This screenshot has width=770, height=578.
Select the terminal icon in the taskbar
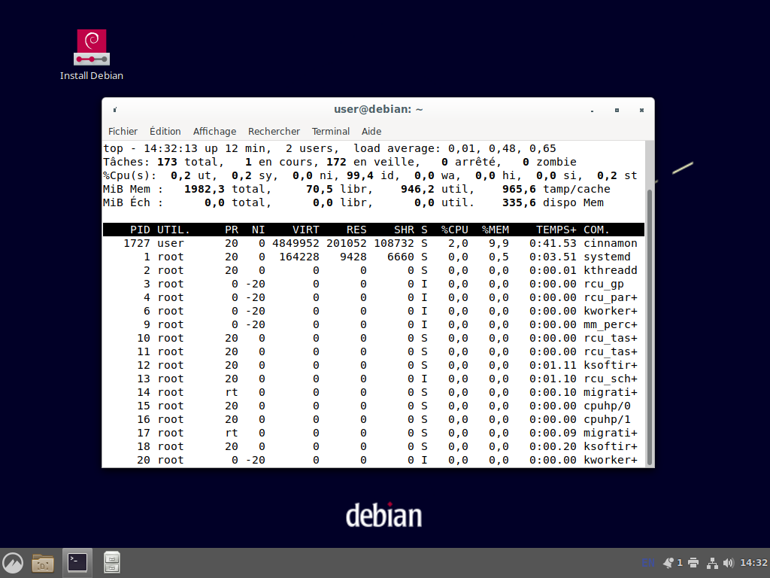pyautogui.click(x=77, y=562)
